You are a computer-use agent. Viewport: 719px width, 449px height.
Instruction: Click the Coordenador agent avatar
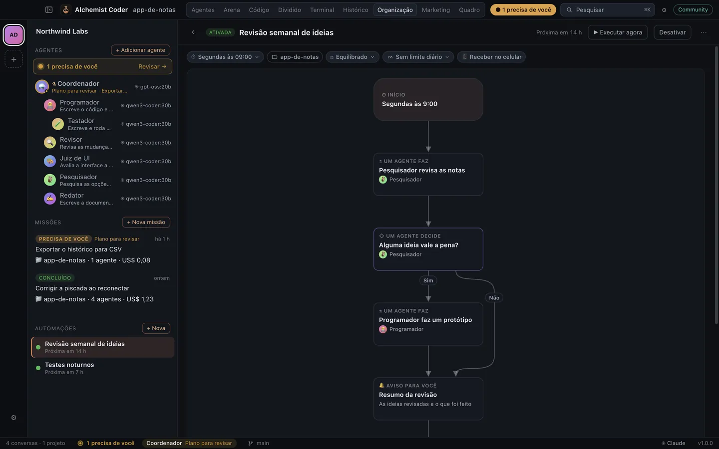(x=41, y=87)
